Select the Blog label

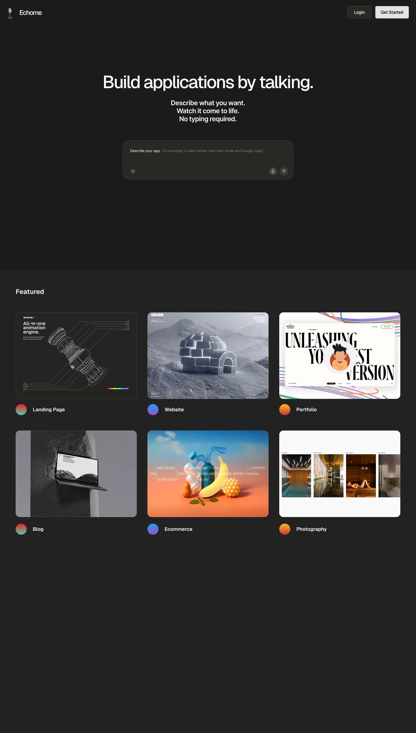38,529
